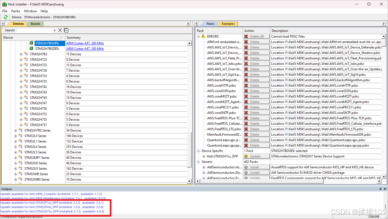Click the left scroll arrow of Packs tabs
The height and width of the screenshot is (219, 388).
pyautogui.click(x=196, y=24)
